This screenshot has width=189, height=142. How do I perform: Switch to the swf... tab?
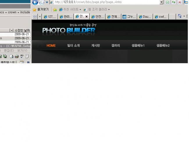[161, 17]
